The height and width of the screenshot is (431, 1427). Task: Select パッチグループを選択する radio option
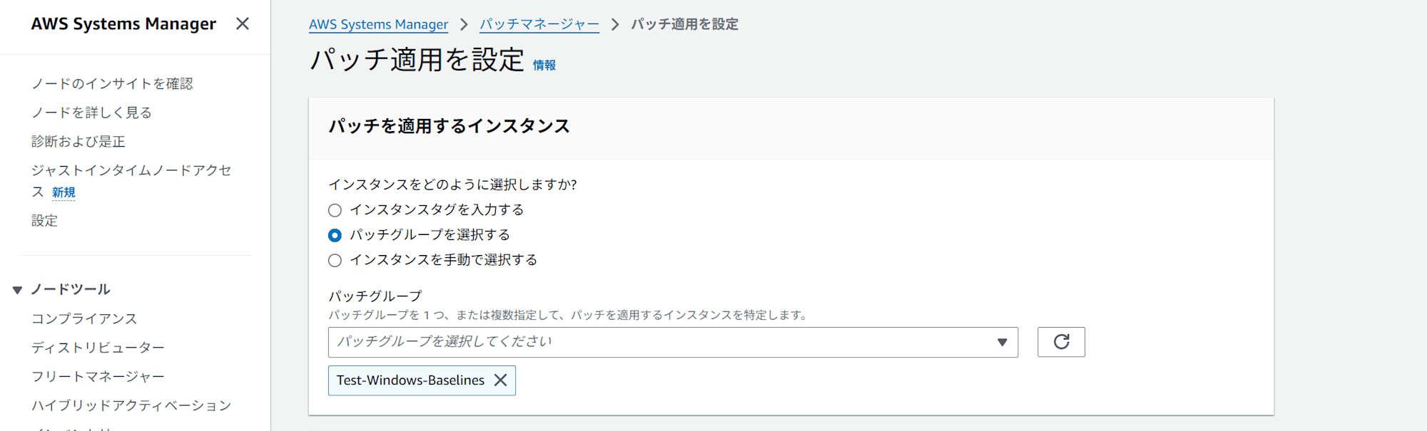(x=335, y=235)
